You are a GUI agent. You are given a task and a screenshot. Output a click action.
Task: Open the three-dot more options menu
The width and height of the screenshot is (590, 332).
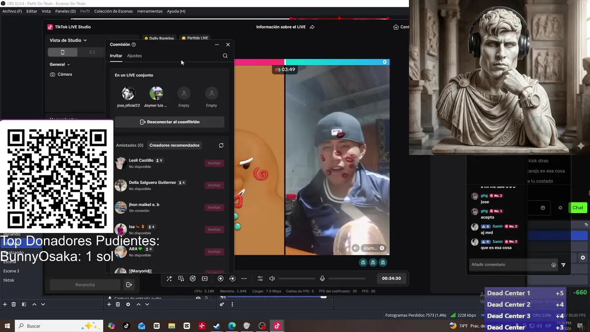[x=244, y=279]
